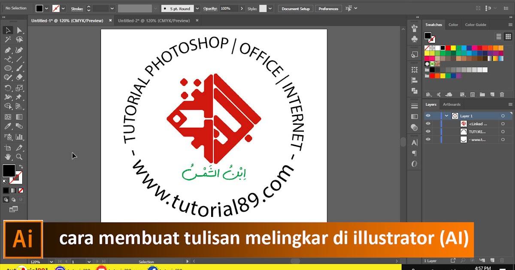Open Document Setup
The width and height of the screenshot is (515, 270).
[x=295, y=8]
